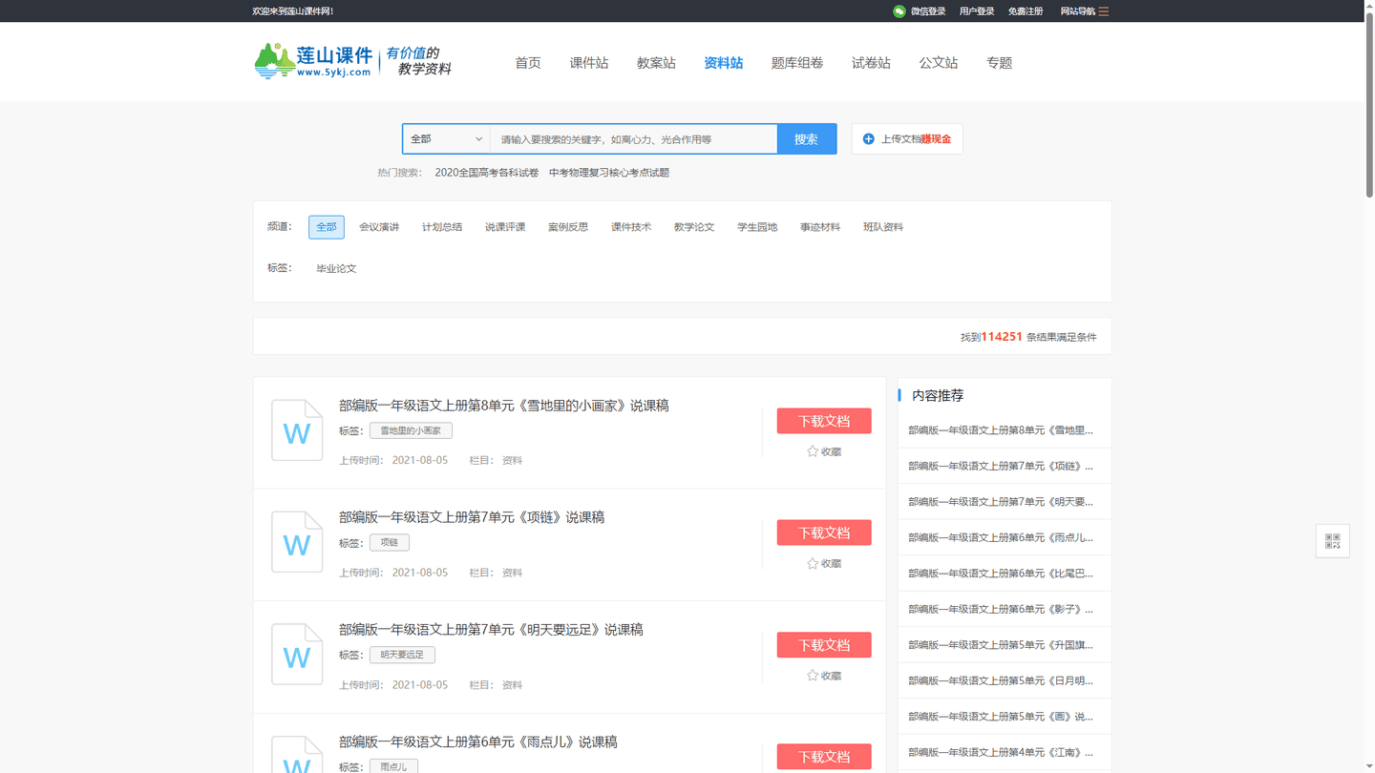
Task: Download the 项链 说课稿 document
Action: [x=824, y=533]
